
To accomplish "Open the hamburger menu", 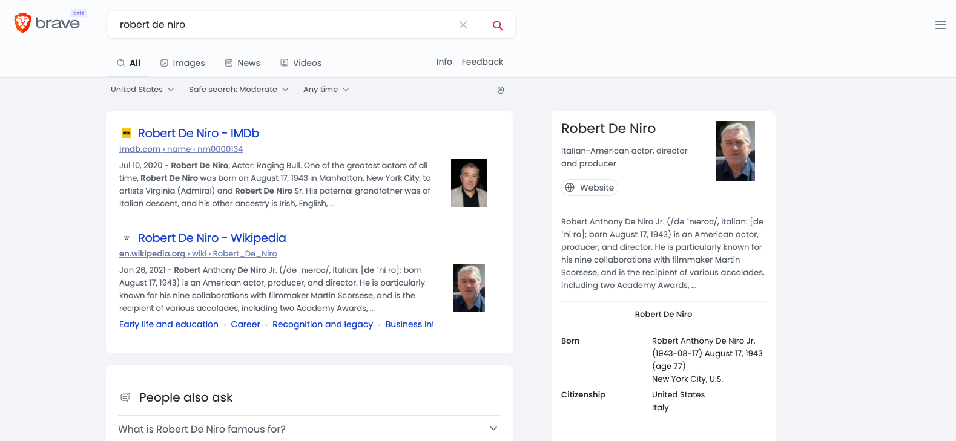I will (940, 25).
